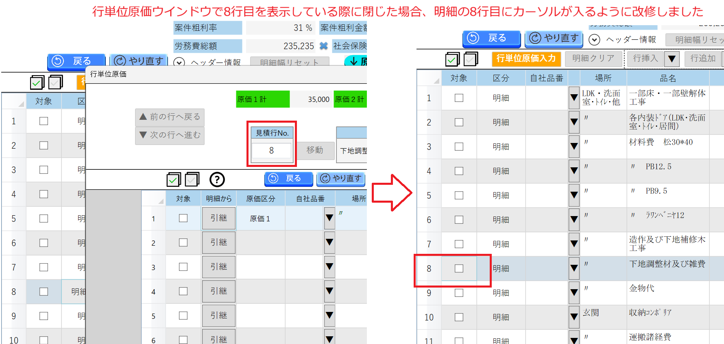This screenshot has height=344, width=724.
Task: Tick 対象 checkbox for 下地調整材及び雑費 row
Action: coord(459,268)
